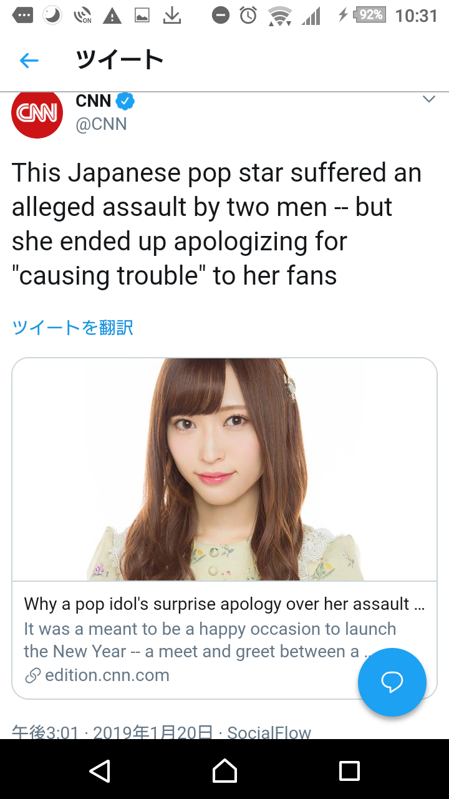Tap the blue verified badge

point(125,101)
